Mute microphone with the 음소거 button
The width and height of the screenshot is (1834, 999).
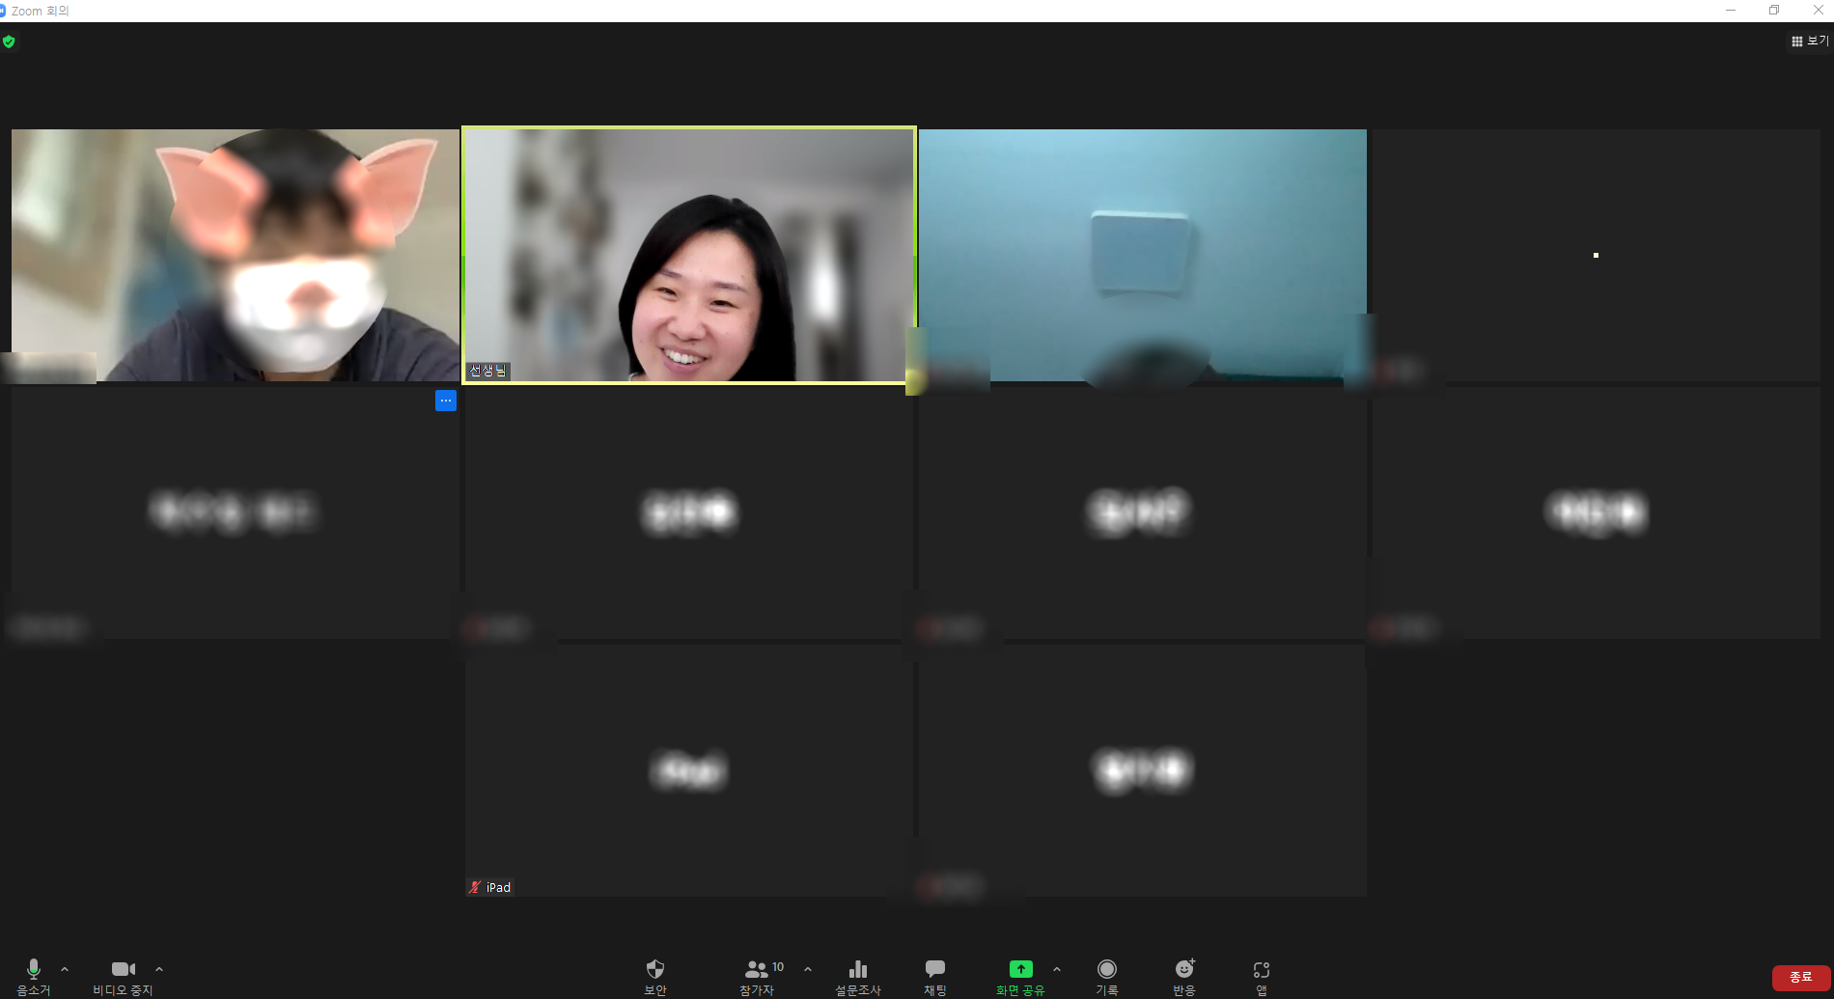click(x=34, y=977)
